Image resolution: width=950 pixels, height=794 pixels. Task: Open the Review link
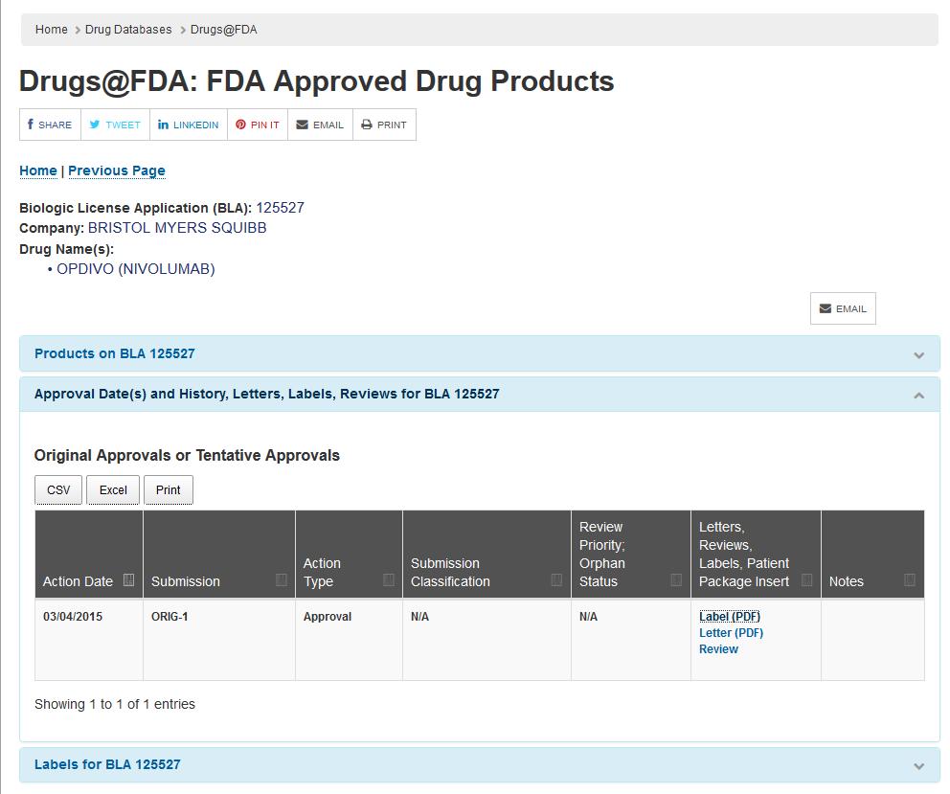[718, 649]
